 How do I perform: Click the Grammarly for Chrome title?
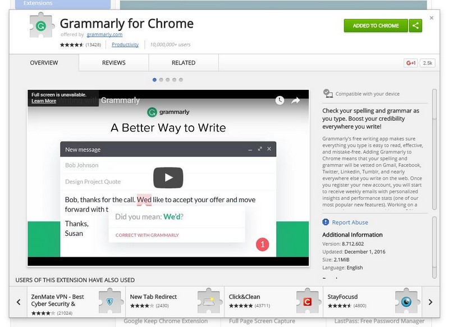(127, 24)
